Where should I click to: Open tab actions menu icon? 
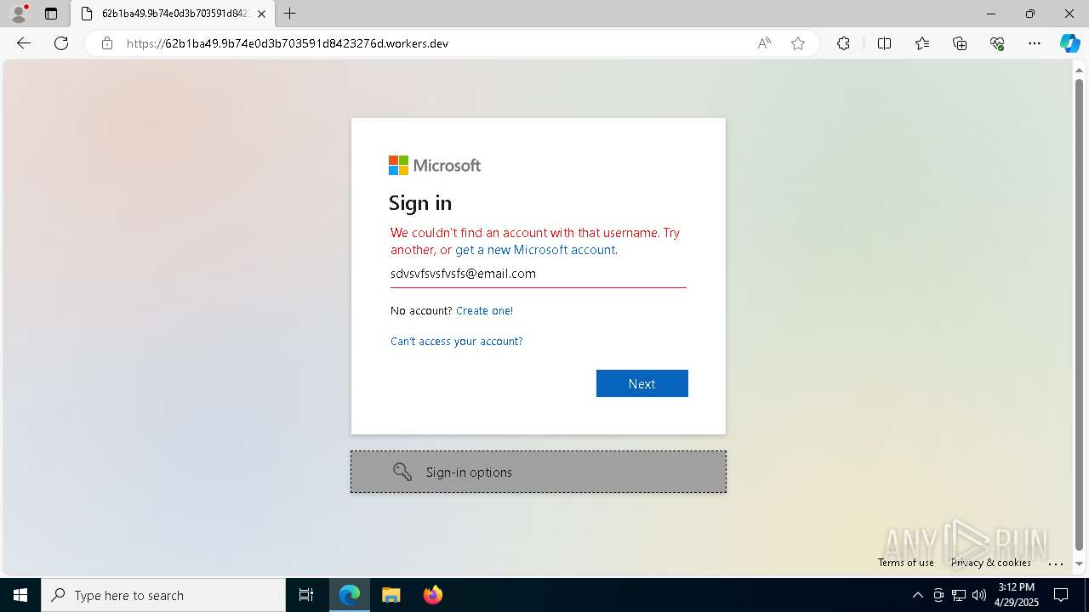click(51, 14)
